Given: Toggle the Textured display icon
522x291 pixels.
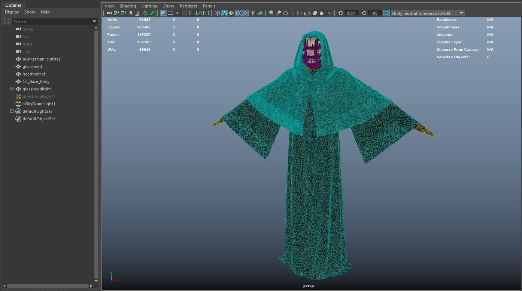Looking at the screenshot, I should [x=246, y=13].
